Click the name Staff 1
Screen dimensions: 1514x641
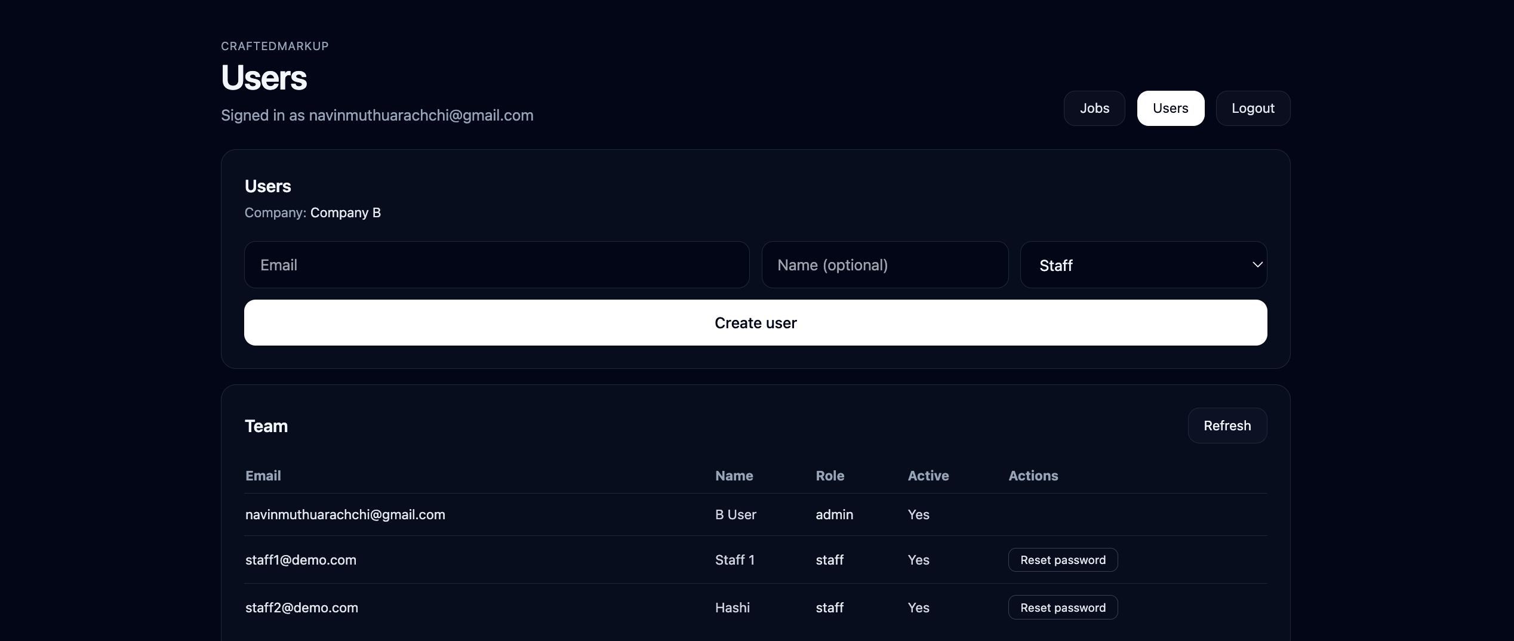[x=734, y=560]
